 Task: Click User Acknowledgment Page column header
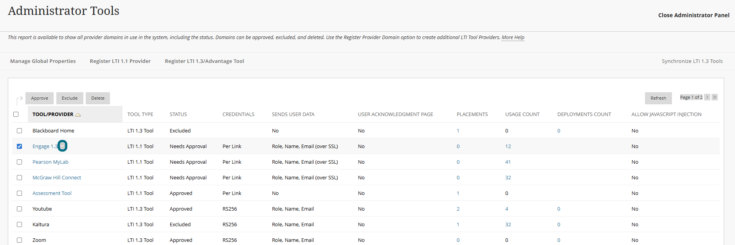point(395,114)
